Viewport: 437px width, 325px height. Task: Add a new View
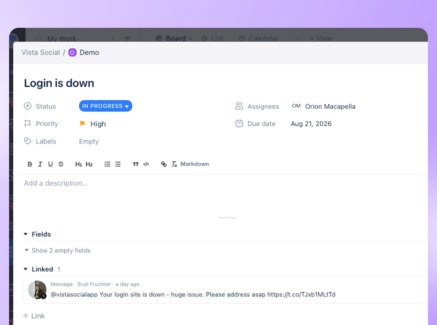[321, 38]
